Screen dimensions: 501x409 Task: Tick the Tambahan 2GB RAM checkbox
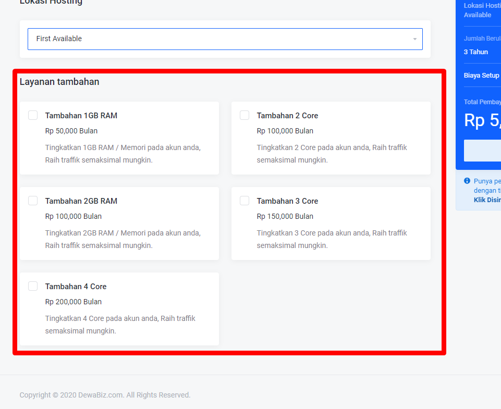point(33,201)
